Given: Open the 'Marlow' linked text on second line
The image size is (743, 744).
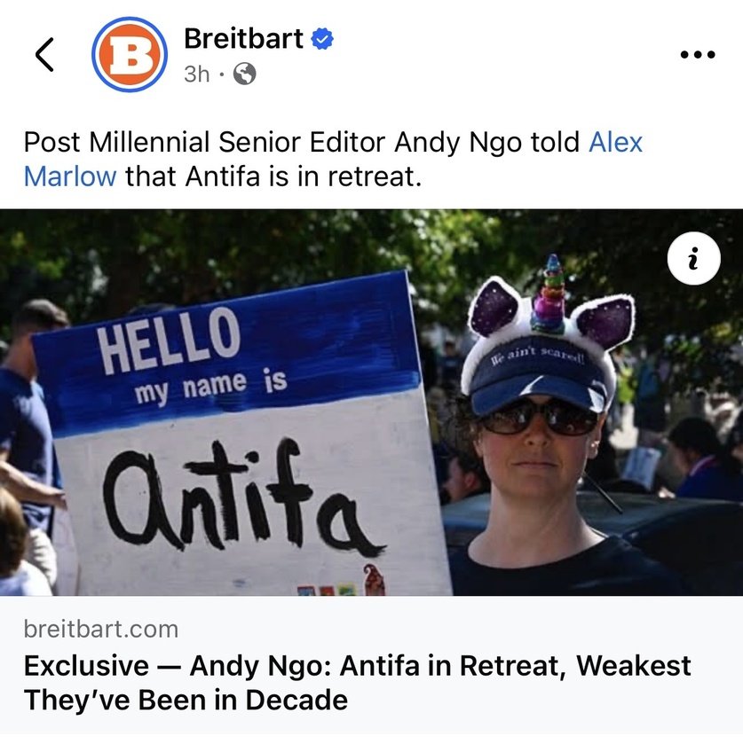Looking at the screenshot, I should pyautogui.click(x=70, y=176).
